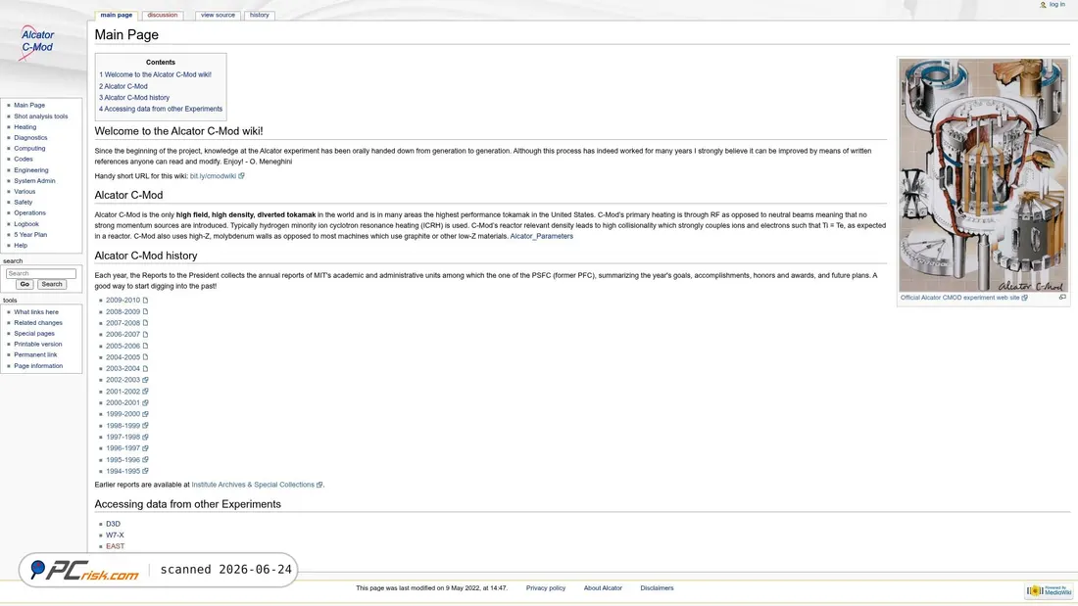
Task: Open the 2008-2009 annual report
Action: [122, 312]
